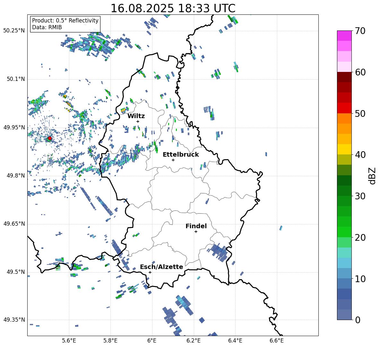This screenshot has height=347, width=380.
Task: Click the Findel city label
Action: click(x=196, y=226)
